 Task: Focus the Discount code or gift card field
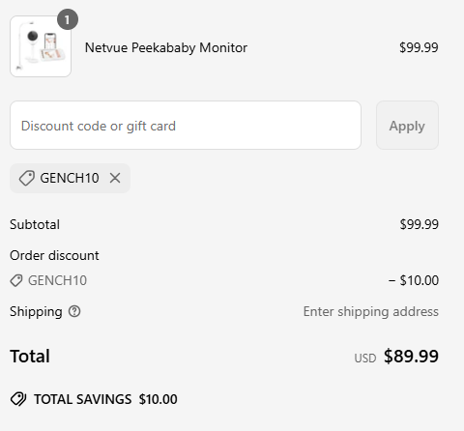coord(186,126)
